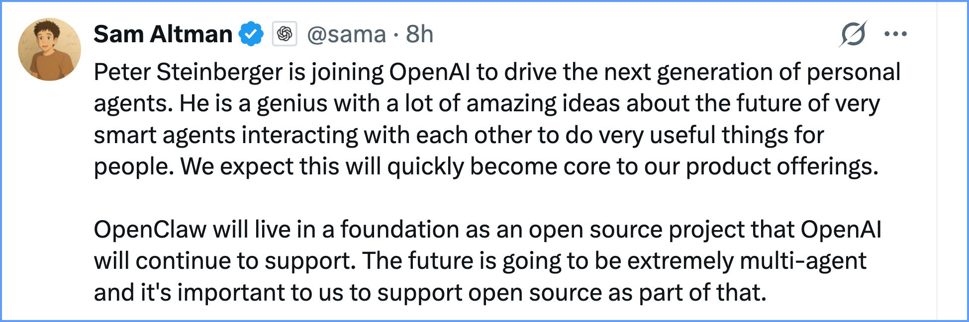
Task: Click the blue verified checkmark badge
Action: [x=251, y=34]
